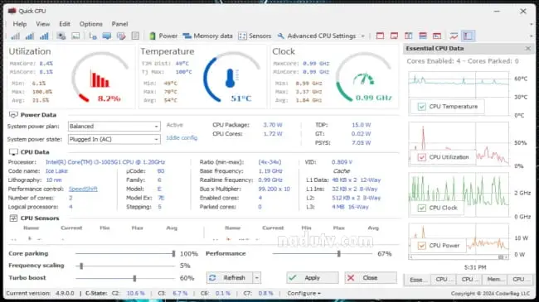Open Memory data from the toolbar
The height and width of the screenshot is (302, 539).
pyautogui.click(x=207, y=36)
